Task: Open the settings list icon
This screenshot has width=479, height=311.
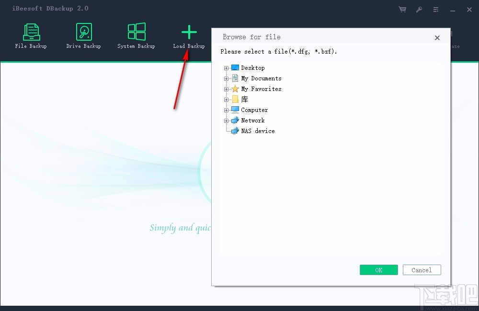Action: [x=435, y=9]
